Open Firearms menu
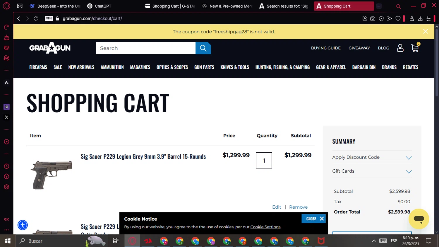The height and width of the screenshot is (247, 439). 38,67
